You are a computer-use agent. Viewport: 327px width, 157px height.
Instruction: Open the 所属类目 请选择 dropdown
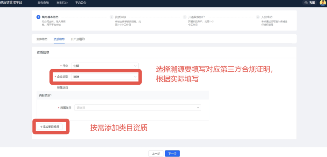(x=137, y=107)
